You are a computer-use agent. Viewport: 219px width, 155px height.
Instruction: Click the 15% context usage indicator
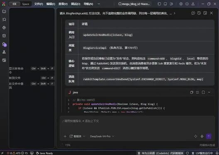[66, 145]
